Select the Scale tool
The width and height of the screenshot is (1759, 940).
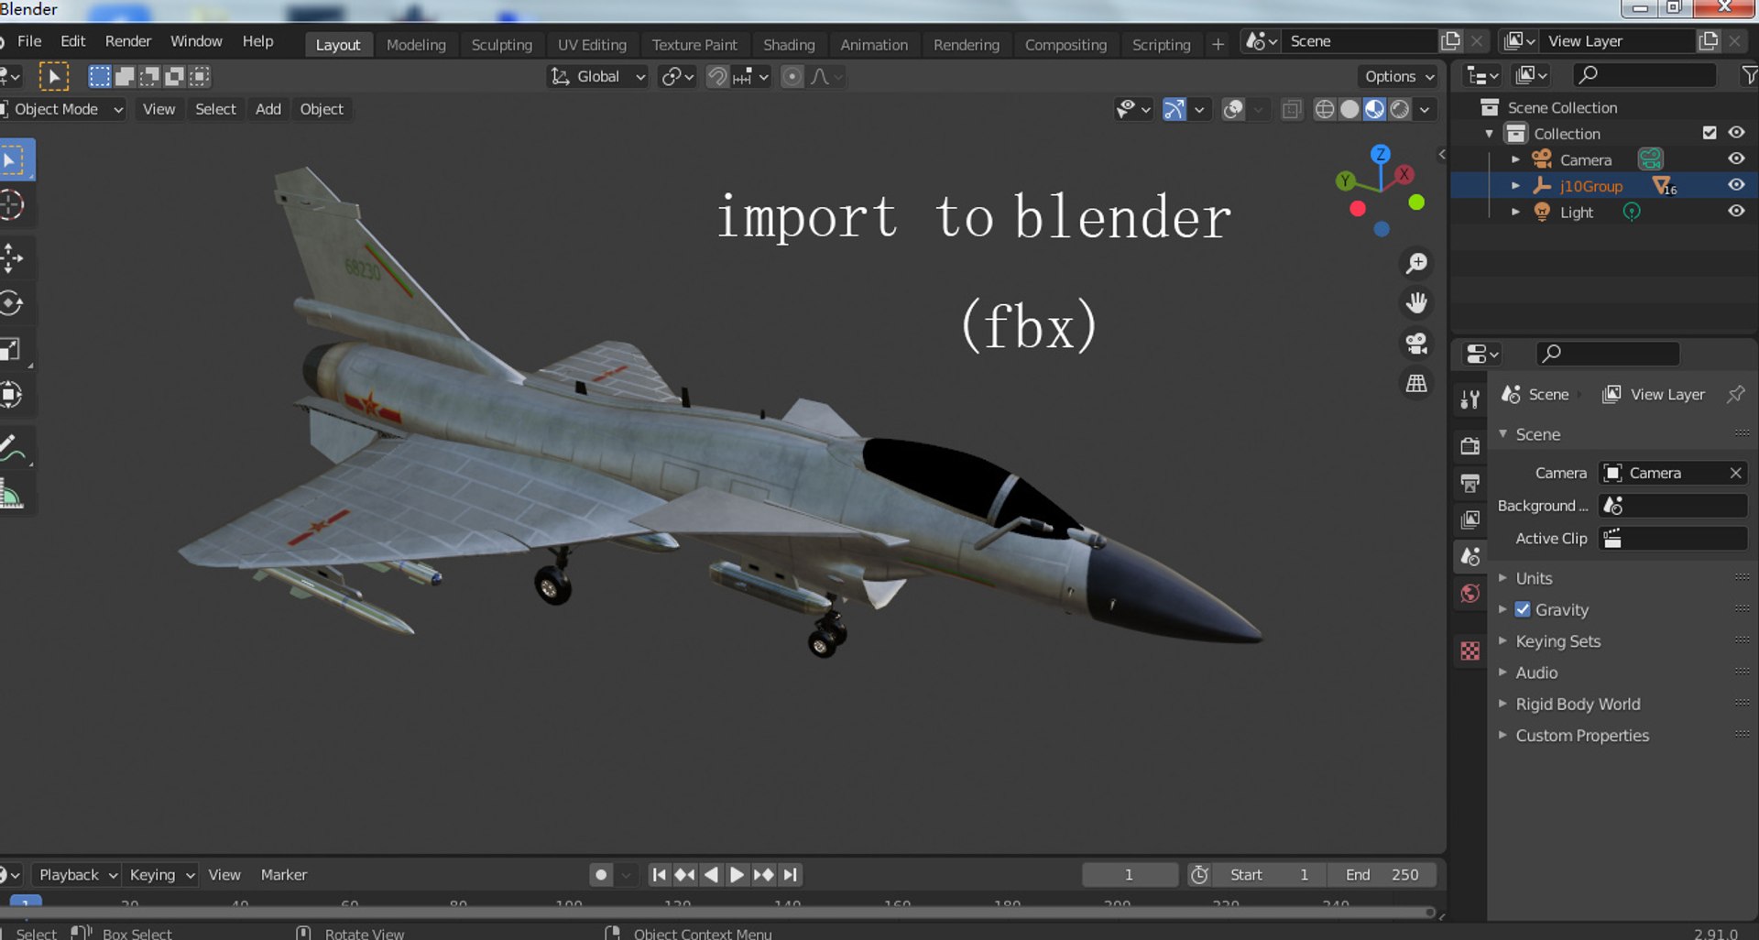click(12, 349)
